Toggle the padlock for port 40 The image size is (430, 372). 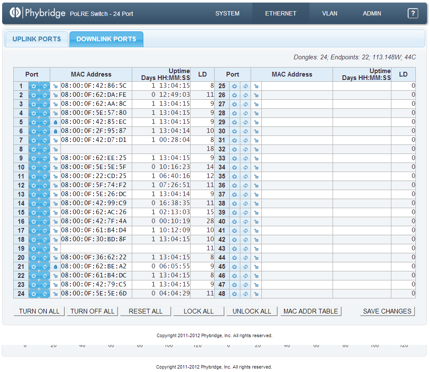(x=256, y=221)
